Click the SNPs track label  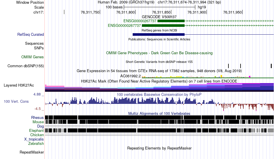39,48
